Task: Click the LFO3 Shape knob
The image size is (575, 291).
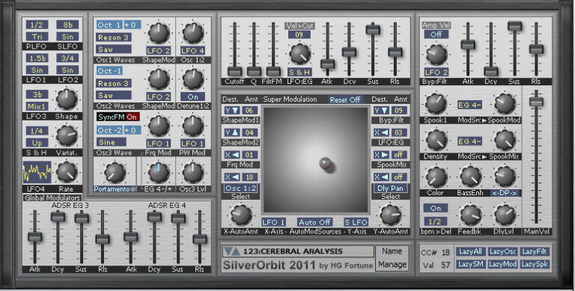Action: coord(67,99)
